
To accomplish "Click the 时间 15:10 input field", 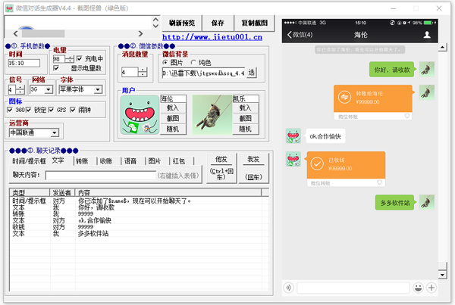I will coord(24,63).
